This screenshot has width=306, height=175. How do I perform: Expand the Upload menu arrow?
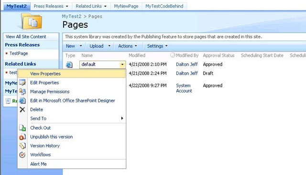click(109, 46)
